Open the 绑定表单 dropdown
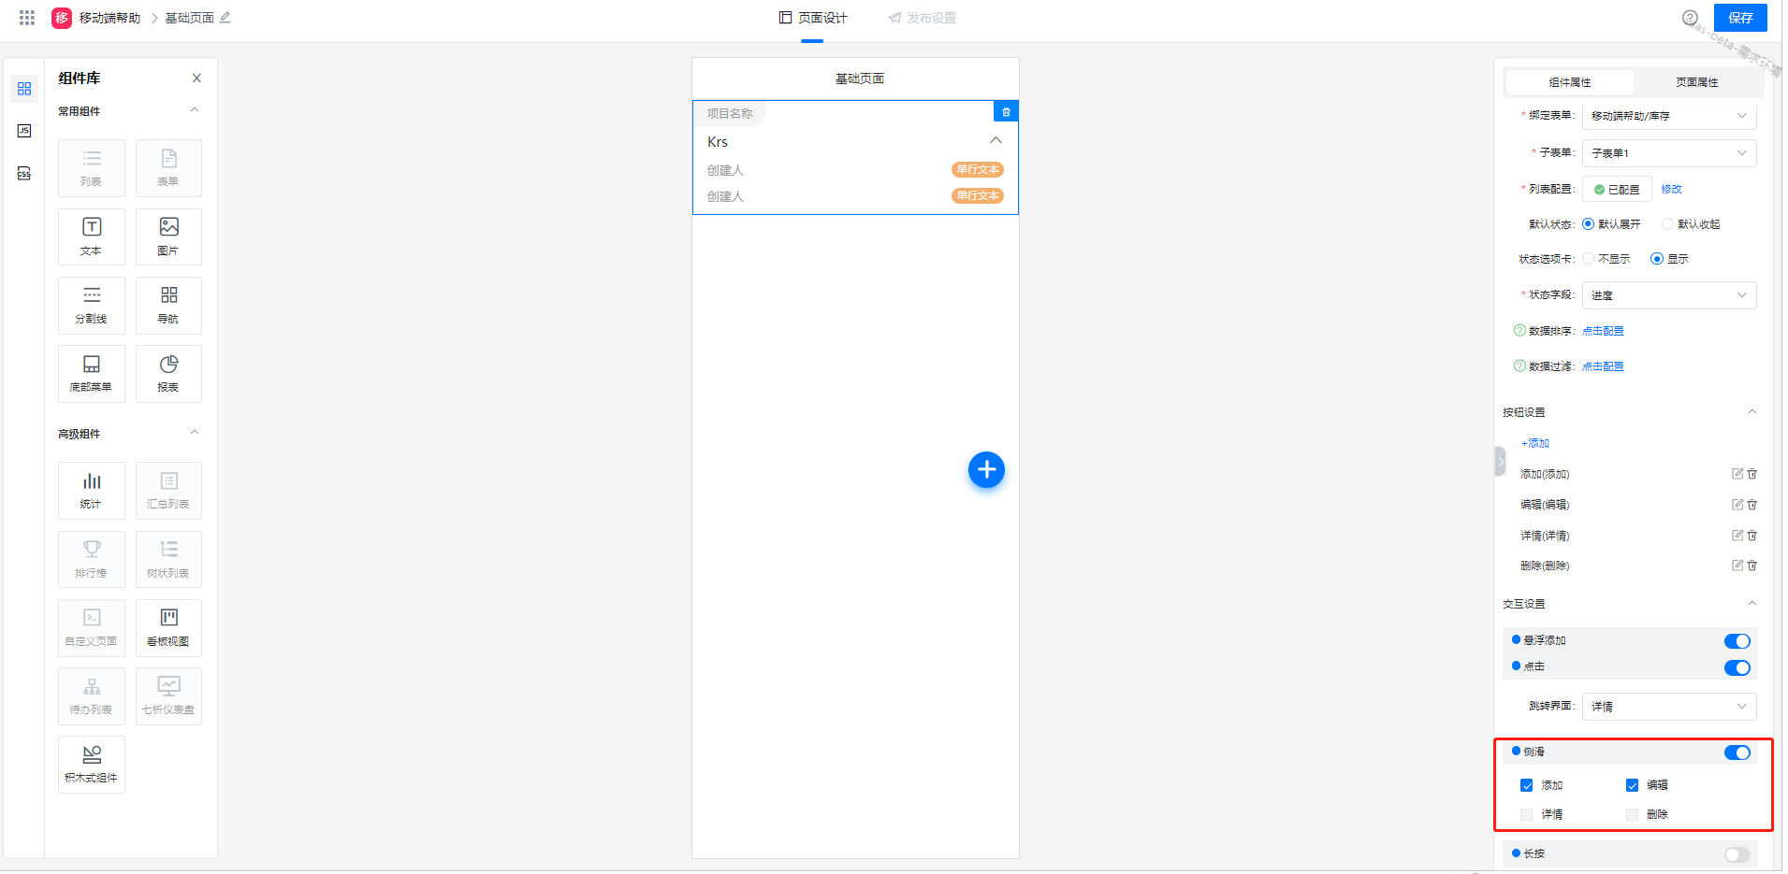The width and height of the screenshot is (1788, 874). pyautogui.click(x=1669, y=116)
